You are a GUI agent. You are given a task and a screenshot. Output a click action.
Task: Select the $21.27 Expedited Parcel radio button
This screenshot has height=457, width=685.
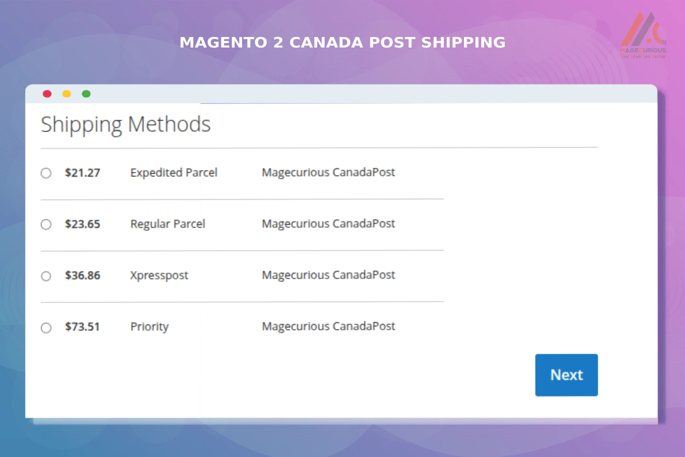click(x=46, y=173)
